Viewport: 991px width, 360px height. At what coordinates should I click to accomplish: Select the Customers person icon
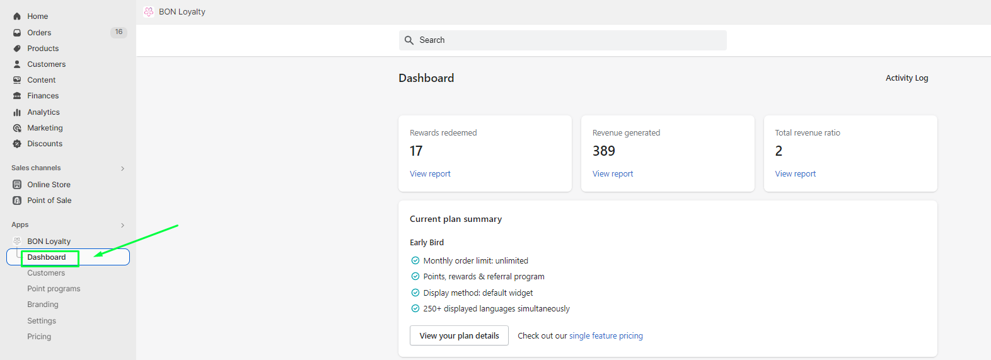pyautogui.click(x=17, y=64)
